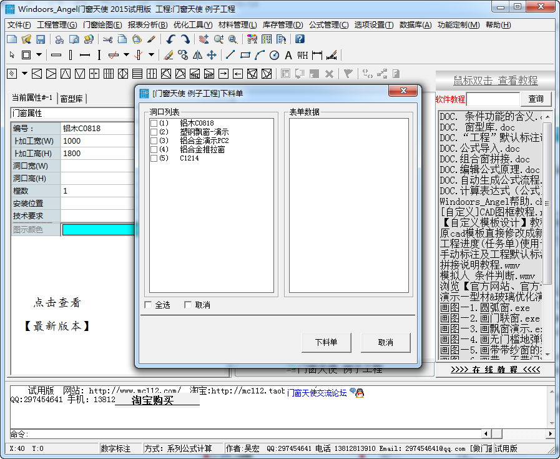Screen dimensions: 560x459
Task: Expand the horizontal mullion dropdown arrow
Action: 126,55
